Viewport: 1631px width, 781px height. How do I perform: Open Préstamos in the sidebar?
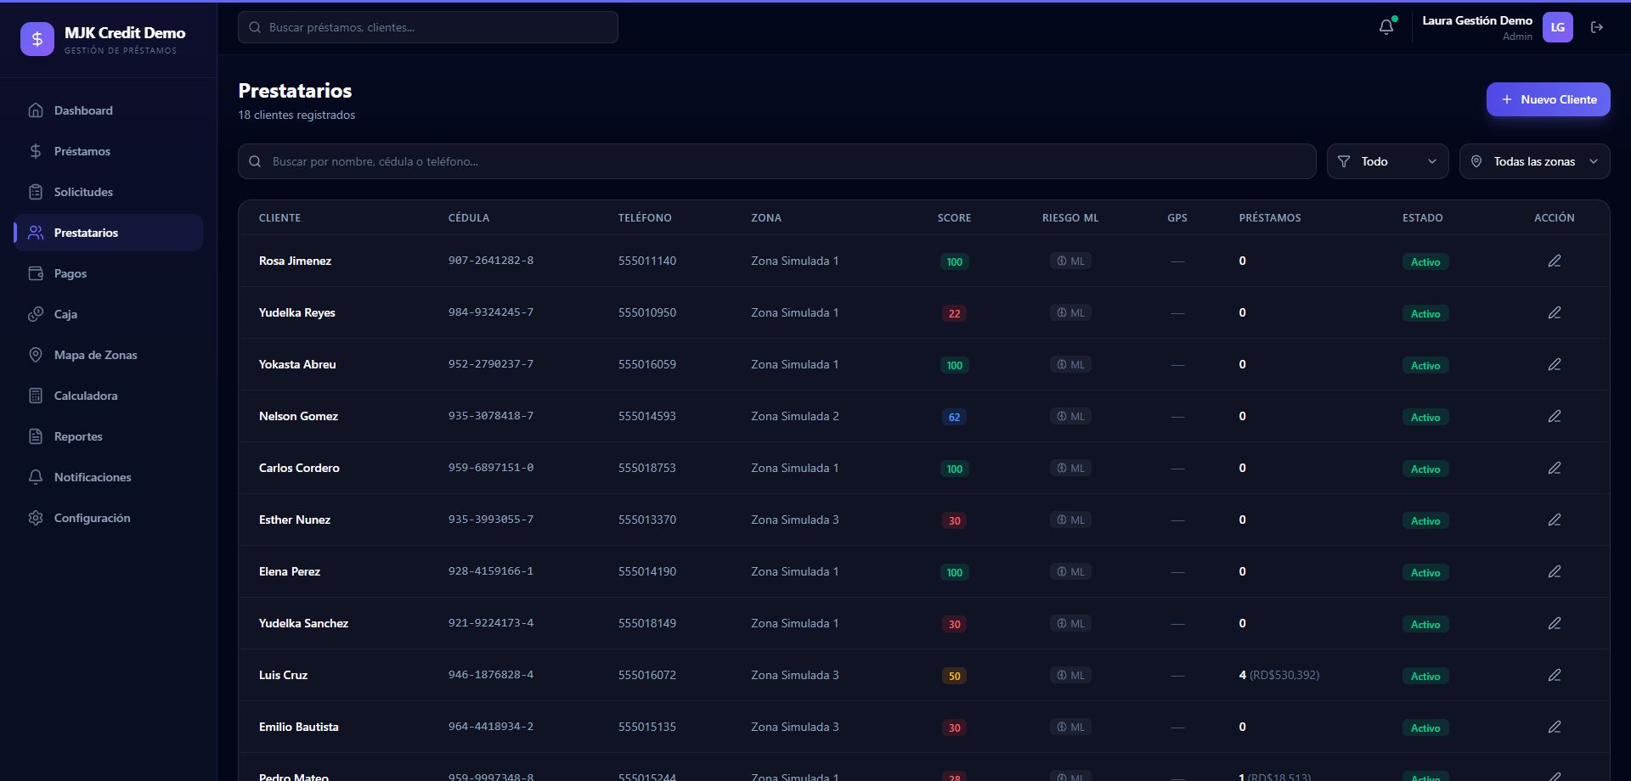point(109,151)
